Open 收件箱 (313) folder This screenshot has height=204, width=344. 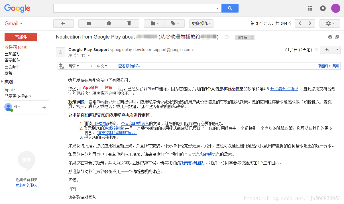16,47
